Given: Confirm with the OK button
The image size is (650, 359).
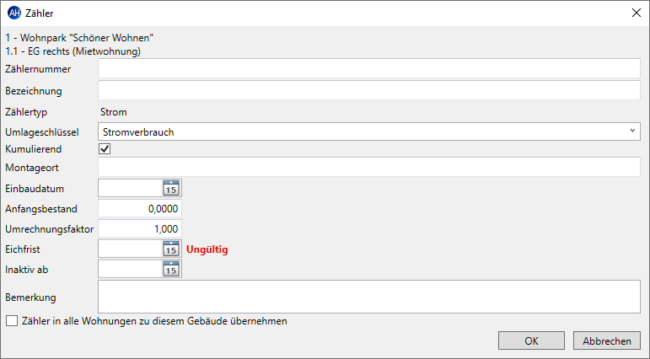Looking at the screenshot, I should 531,340.
